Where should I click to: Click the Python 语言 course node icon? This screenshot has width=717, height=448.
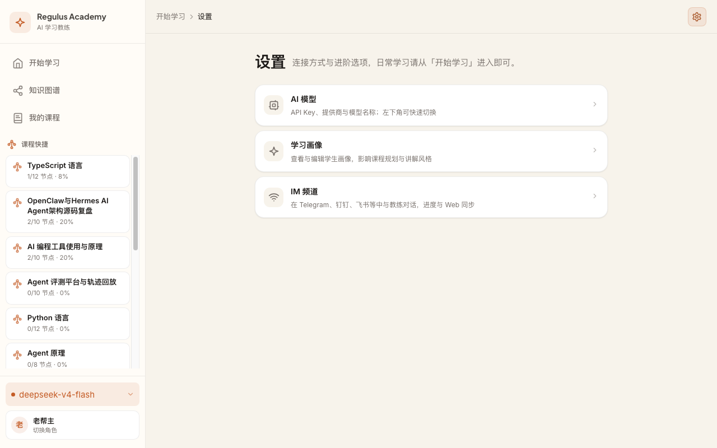[17, 319]
